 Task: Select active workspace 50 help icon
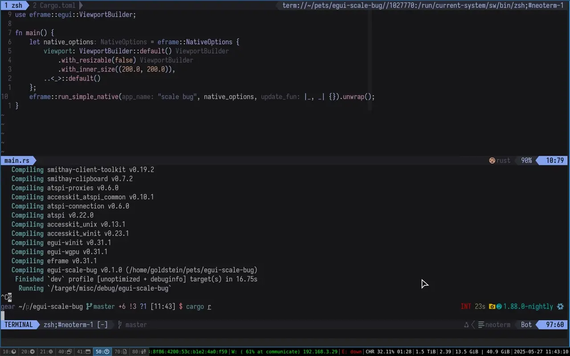click(x=102, y=352)
